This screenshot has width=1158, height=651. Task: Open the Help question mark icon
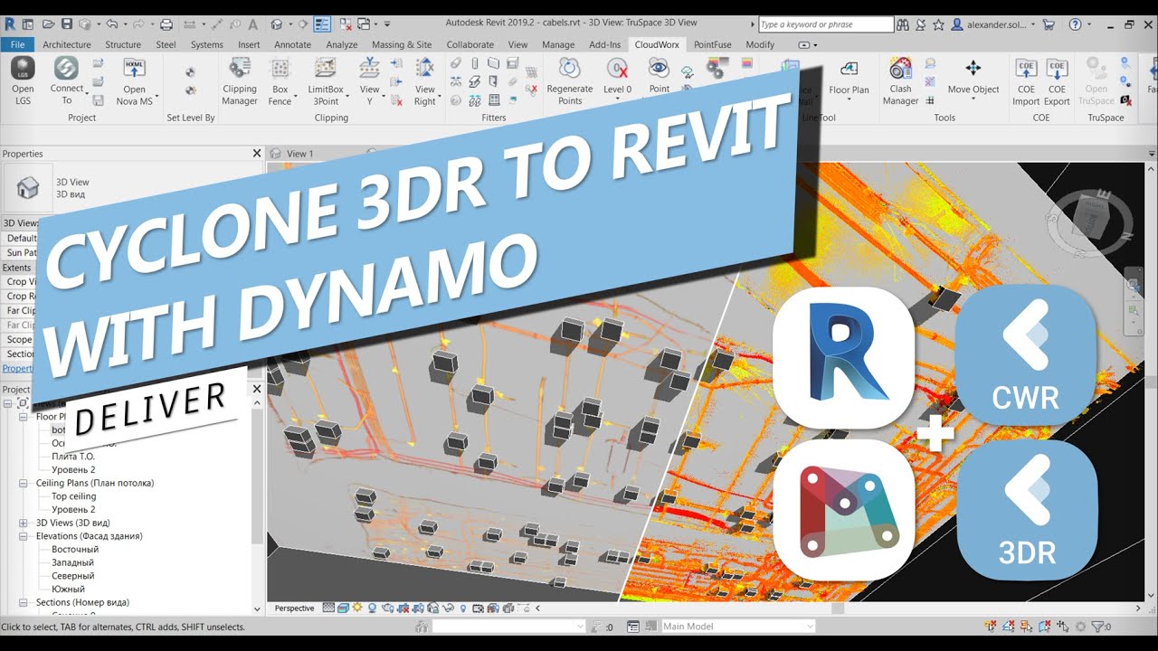point(1075,24)
